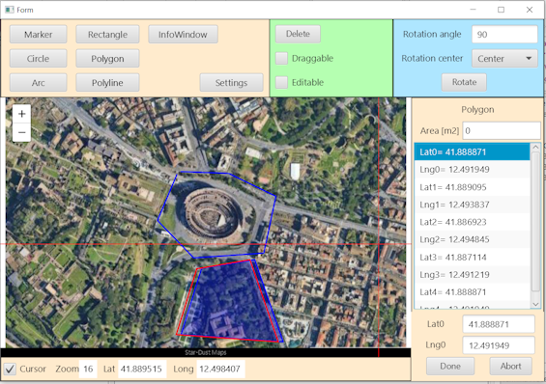This screenshot has width=546, height=384.
Task: Enable the Editable checkbox
Action: [x=282, y=82]
